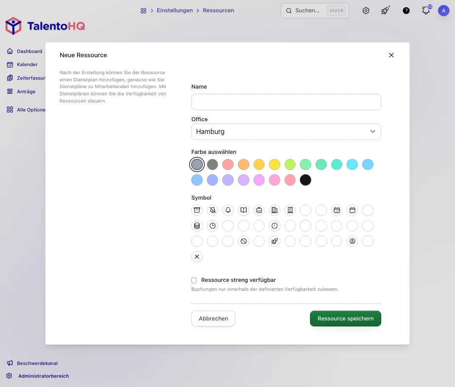Focus the Suchen search box
455x387 pixels.
315,11
